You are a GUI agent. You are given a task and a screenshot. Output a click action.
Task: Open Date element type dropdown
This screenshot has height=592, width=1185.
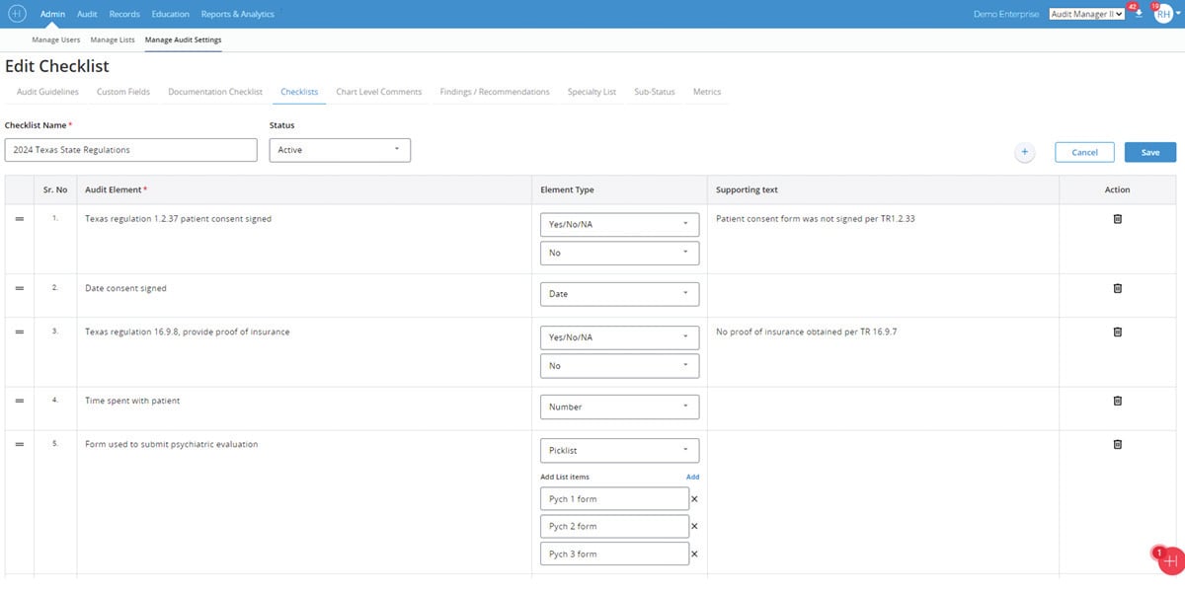pos(619,294)
